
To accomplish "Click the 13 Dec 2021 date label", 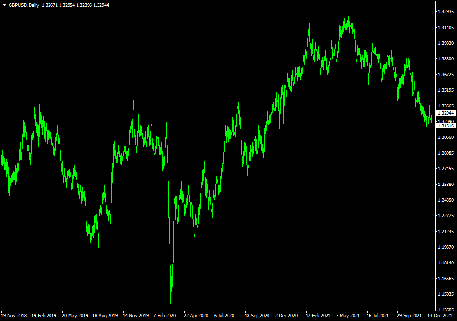I will (x=440, y=316).
